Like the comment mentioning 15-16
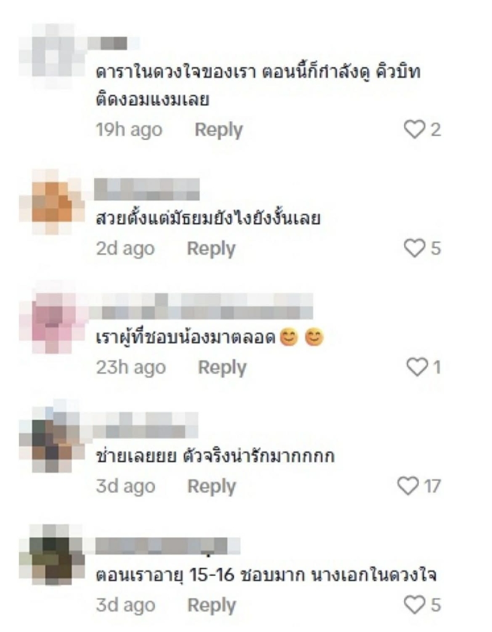Image resolution: width=492 pixels, height=632 pixels. [415, 605]
